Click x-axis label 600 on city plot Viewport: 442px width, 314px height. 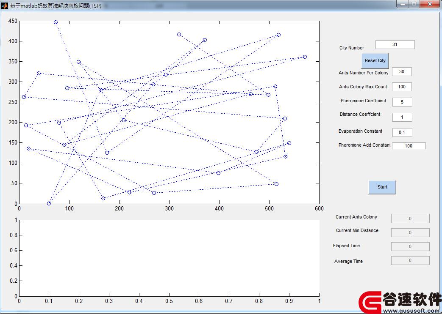point(320,209)
